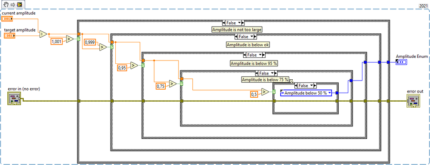Go to next case above 'Amplitude is below 95 %'
430x165 pixels.
point(264,55)
